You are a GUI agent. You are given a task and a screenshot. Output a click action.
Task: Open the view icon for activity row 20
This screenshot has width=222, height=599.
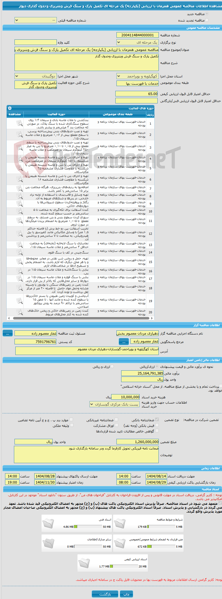click(x=19, y=312)
